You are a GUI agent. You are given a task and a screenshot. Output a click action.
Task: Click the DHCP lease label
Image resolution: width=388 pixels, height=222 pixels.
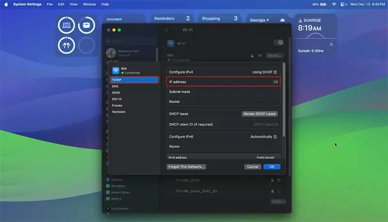click(x=178, y=114)
